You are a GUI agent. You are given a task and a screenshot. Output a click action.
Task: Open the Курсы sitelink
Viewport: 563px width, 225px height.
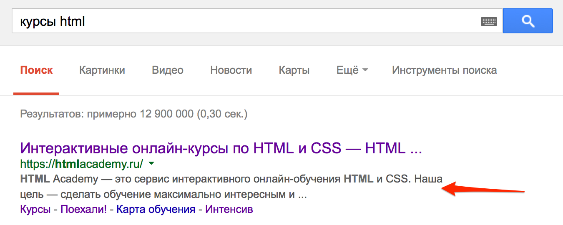click(x=35, y=209)
